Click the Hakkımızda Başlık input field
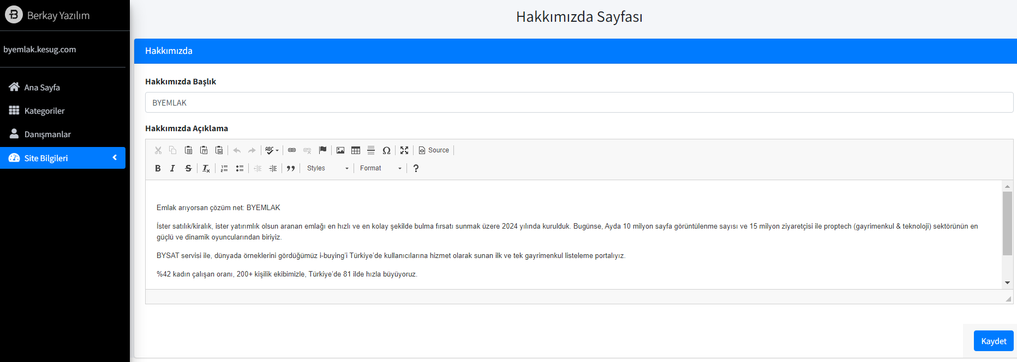 [578, 103]
